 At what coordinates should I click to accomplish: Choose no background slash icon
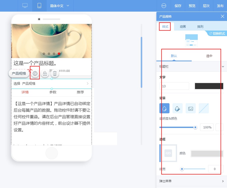click(204, 108)
